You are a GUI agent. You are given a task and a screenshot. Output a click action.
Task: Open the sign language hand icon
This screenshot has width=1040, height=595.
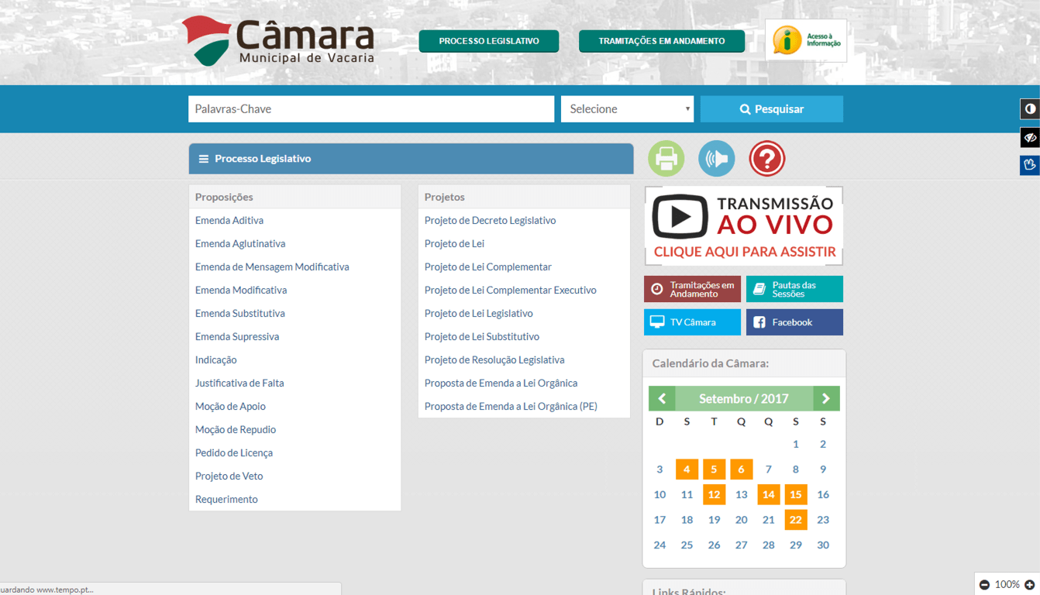[1030, 164]
